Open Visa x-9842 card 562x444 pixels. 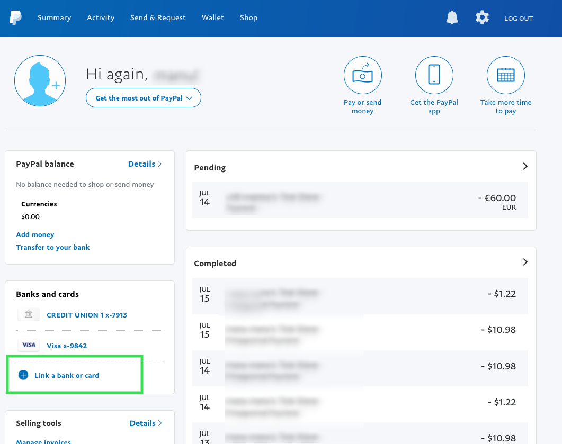(x=67, y=346)
